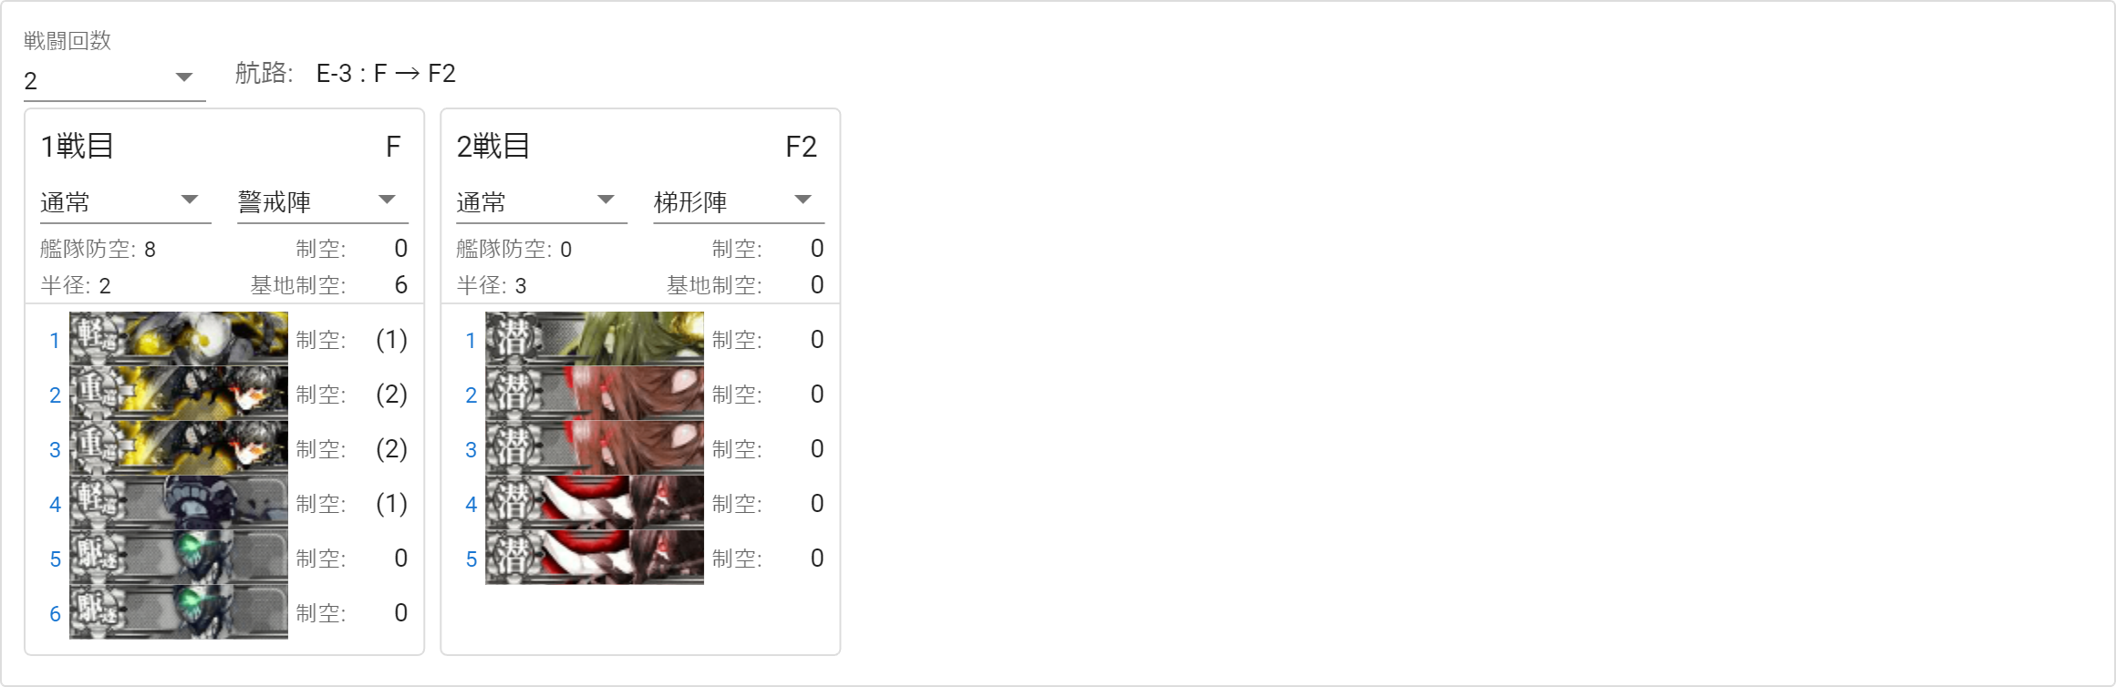The width and height of the screenshot is (2116, 687).
Task: Open the 通常 battle type dropdown in 2戦目
Action: pyautogui.click(x=542, y=201)
